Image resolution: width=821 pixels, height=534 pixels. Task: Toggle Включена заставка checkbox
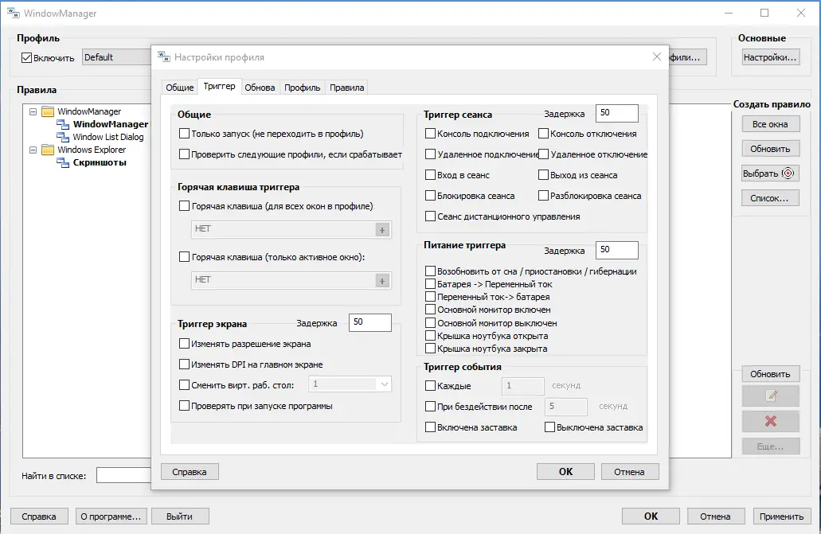[x=430, y=427]
